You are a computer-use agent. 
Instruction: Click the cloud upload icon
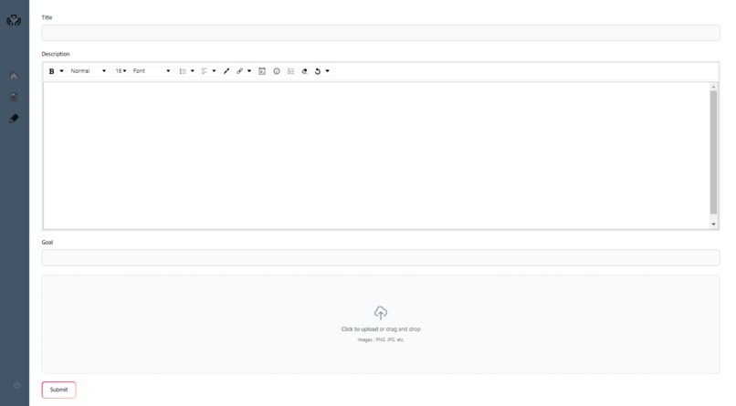381,313
